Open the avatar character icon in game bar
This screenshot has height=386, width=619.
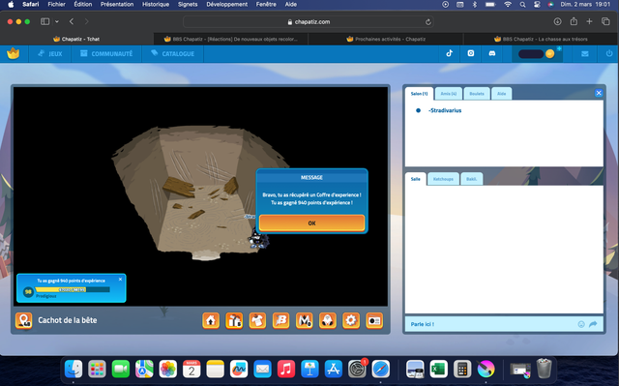(x=328, y=320)
